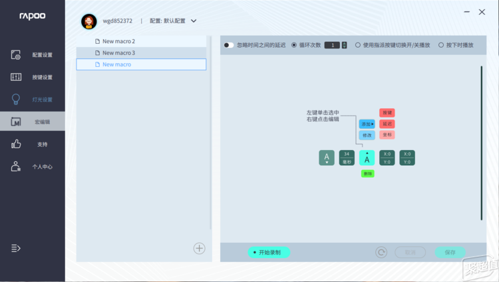
Task: Open the blue 添加 add submenu
Action: (367, 124)
